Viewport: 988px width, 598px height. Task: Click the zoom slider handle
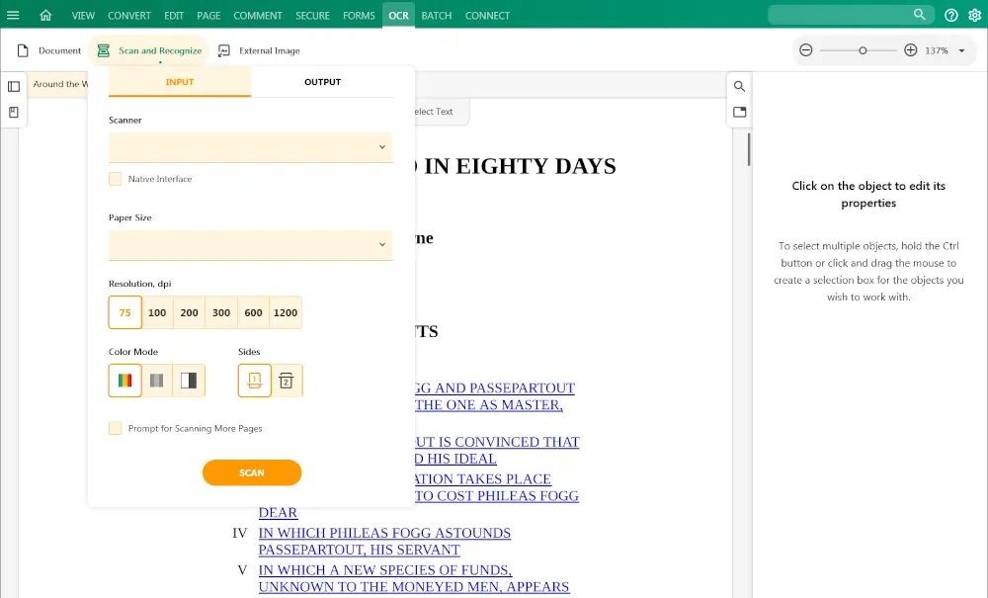(x=863, y=50)
